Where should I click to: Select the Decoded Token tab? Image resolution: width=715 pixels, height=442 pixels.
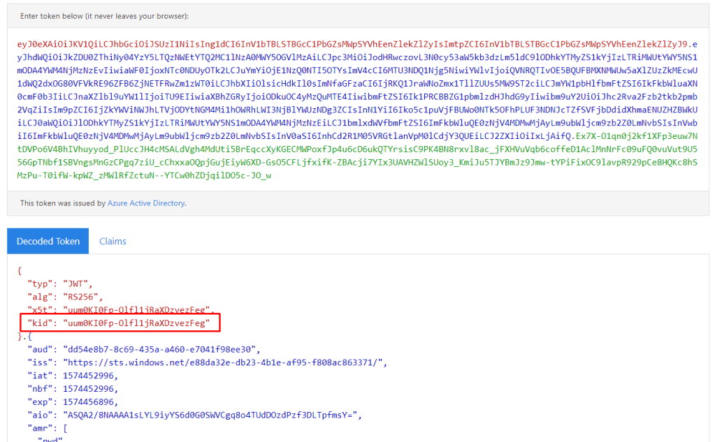[48, 241]
